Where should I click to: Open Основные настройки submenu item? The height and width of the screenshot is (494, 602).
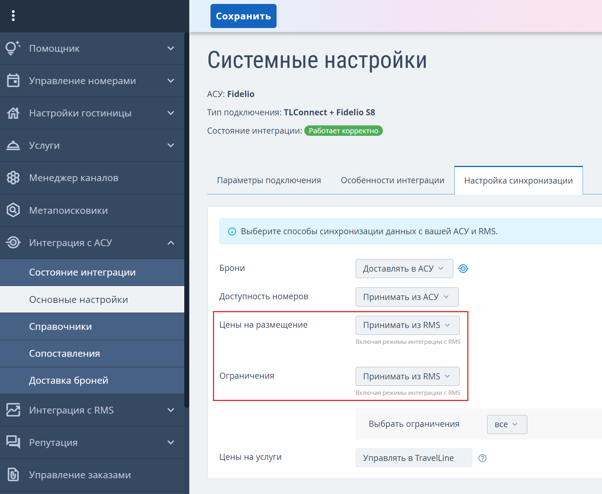point(92,300)
